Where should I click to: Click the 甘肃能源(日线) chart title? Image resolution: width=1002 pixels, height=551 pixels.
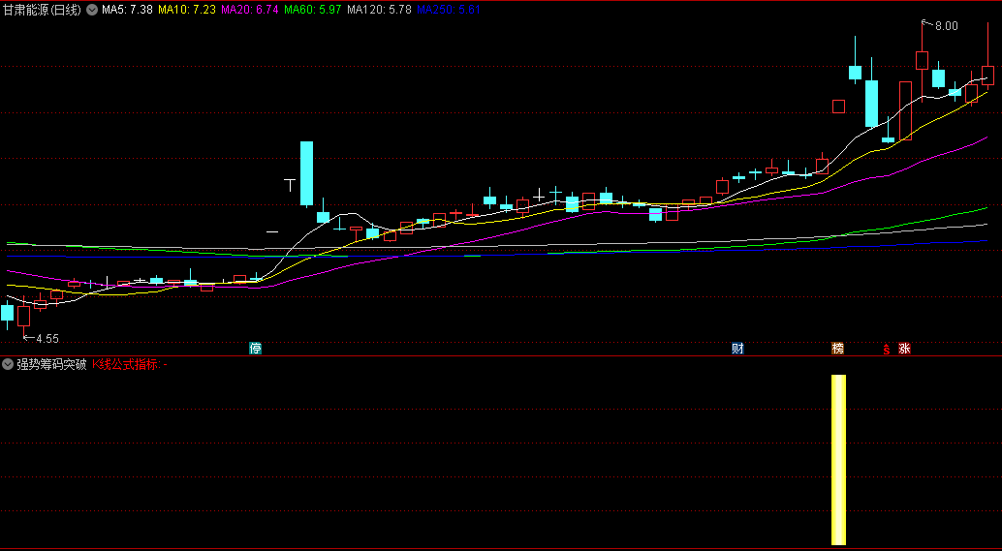(43, 10)
